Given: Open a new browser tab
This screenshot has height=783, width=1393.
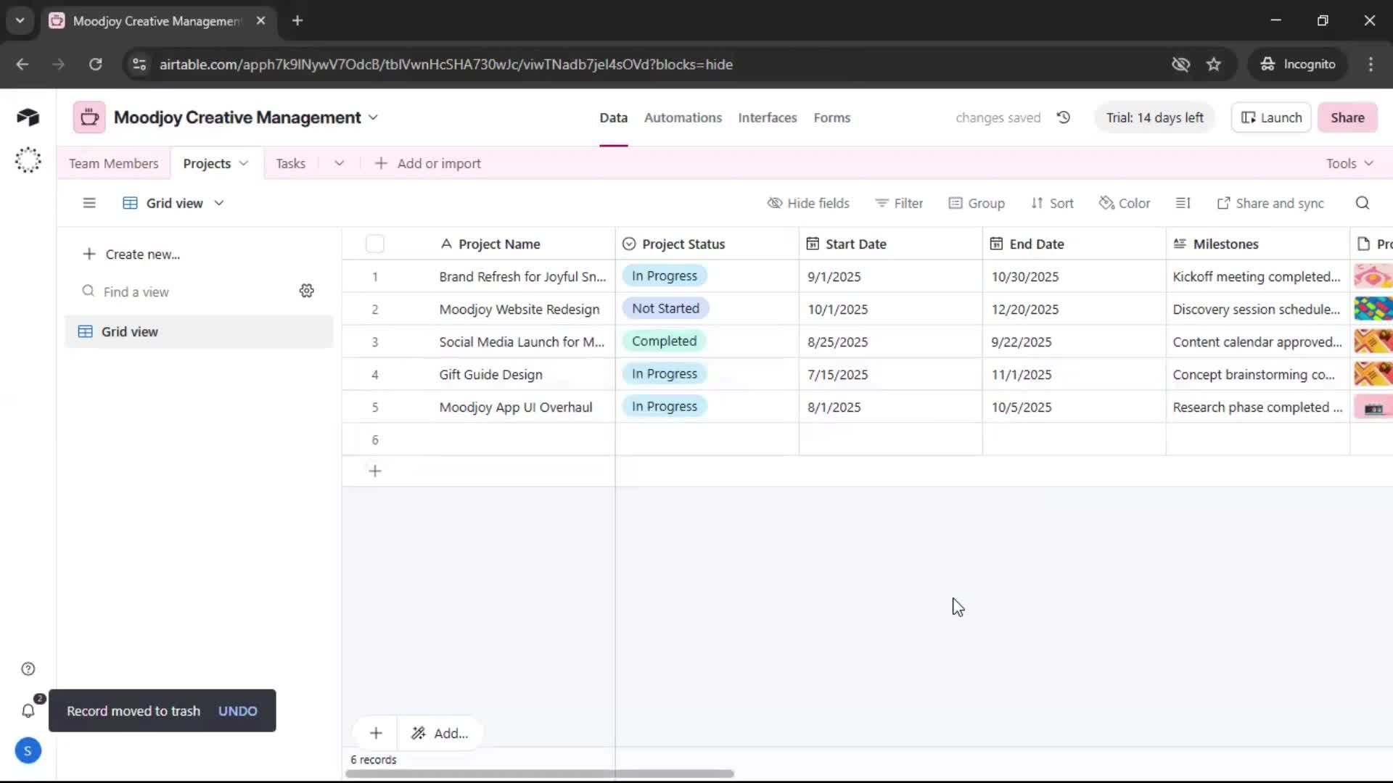Looking at the screenshot, I should tap(297, 21).
